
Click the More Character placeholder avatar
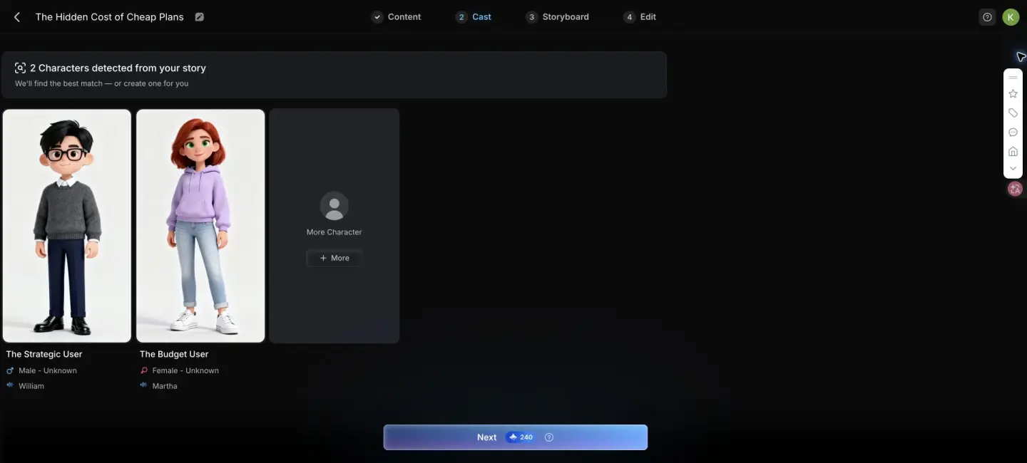click(334, 206)
